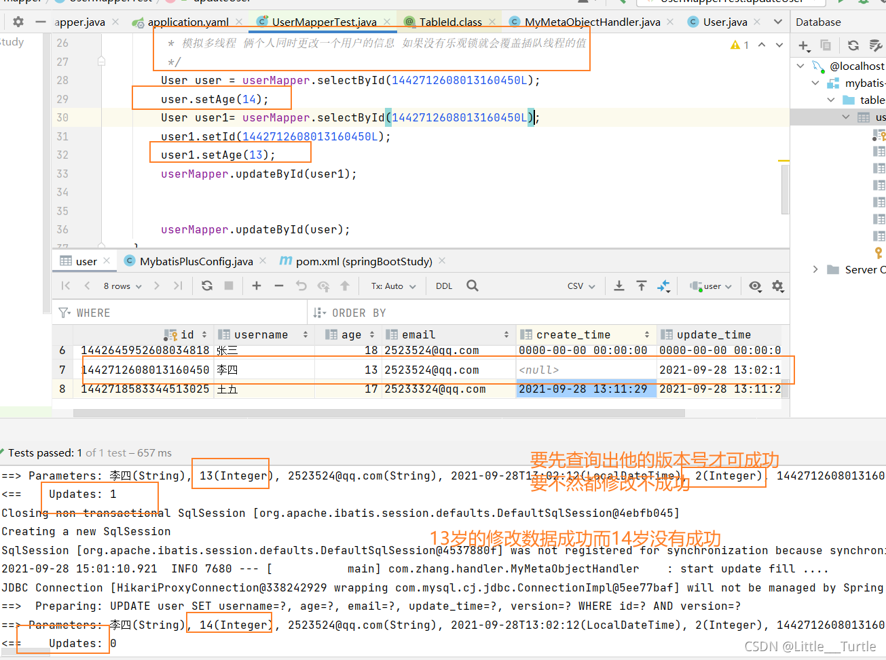Viewport: 886px width, 660px height.
Task: Select row number 6 in table
Action: [62, 350]
